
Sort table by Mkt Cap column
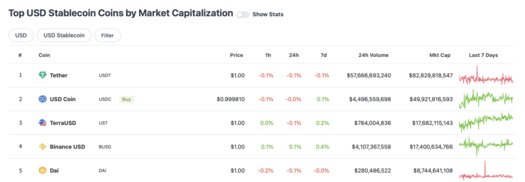pos(439,55)
